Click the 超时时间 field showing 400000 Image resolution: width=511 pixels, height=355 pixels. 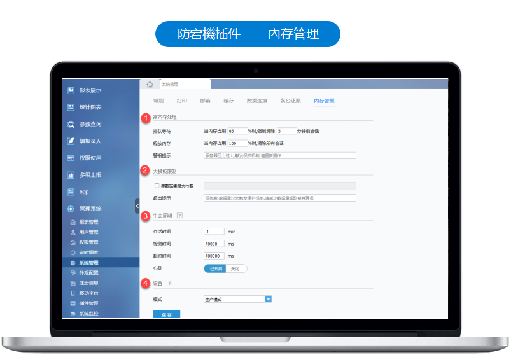click(x=214, y=256)
